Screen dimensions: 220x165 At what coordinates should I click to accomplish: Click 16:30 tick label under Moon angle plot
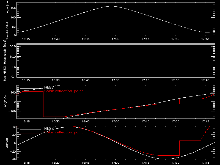(x=56, y=80)
